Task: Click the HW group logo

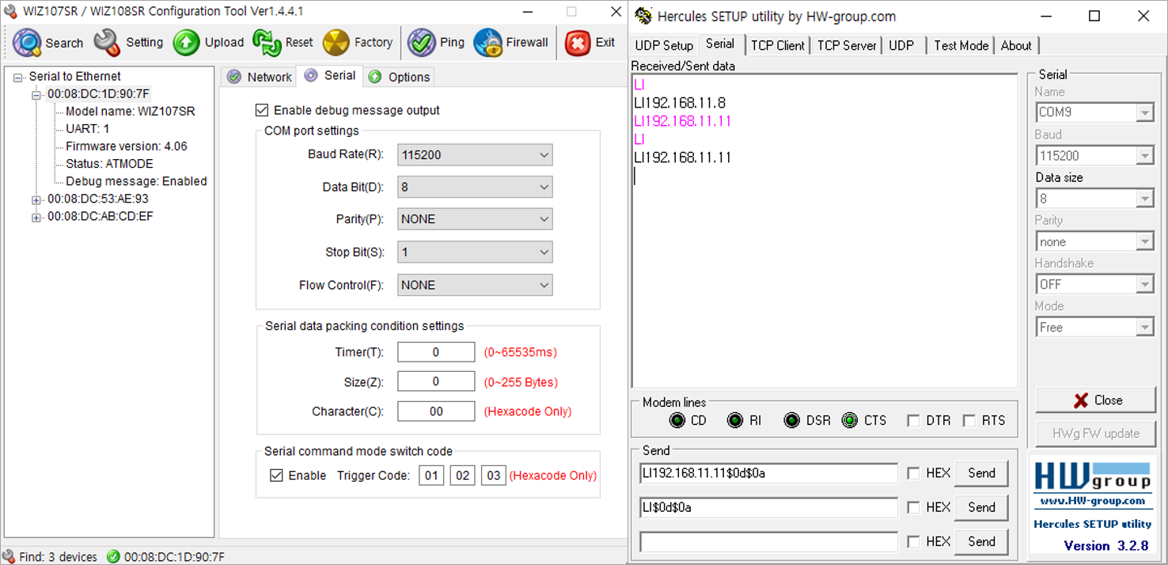Action: click(1093, 475)
